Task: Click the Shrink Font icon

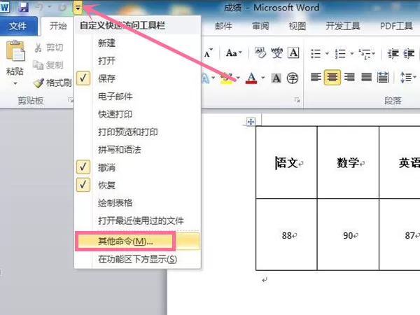Action: point(209,52)
